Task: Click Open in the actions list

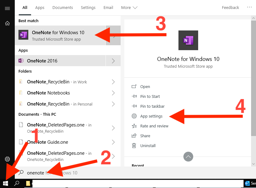Action: click(145, 87)
